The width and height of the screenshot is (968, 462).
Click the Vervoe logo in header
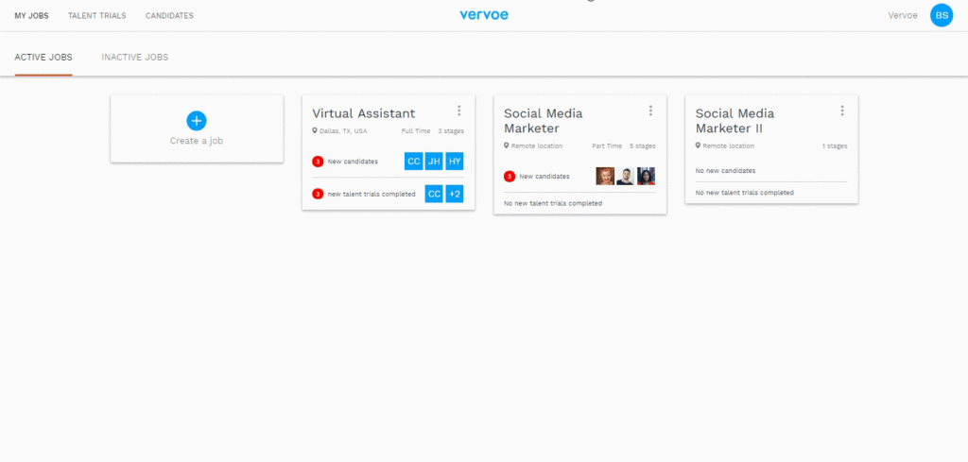point(484,15)
